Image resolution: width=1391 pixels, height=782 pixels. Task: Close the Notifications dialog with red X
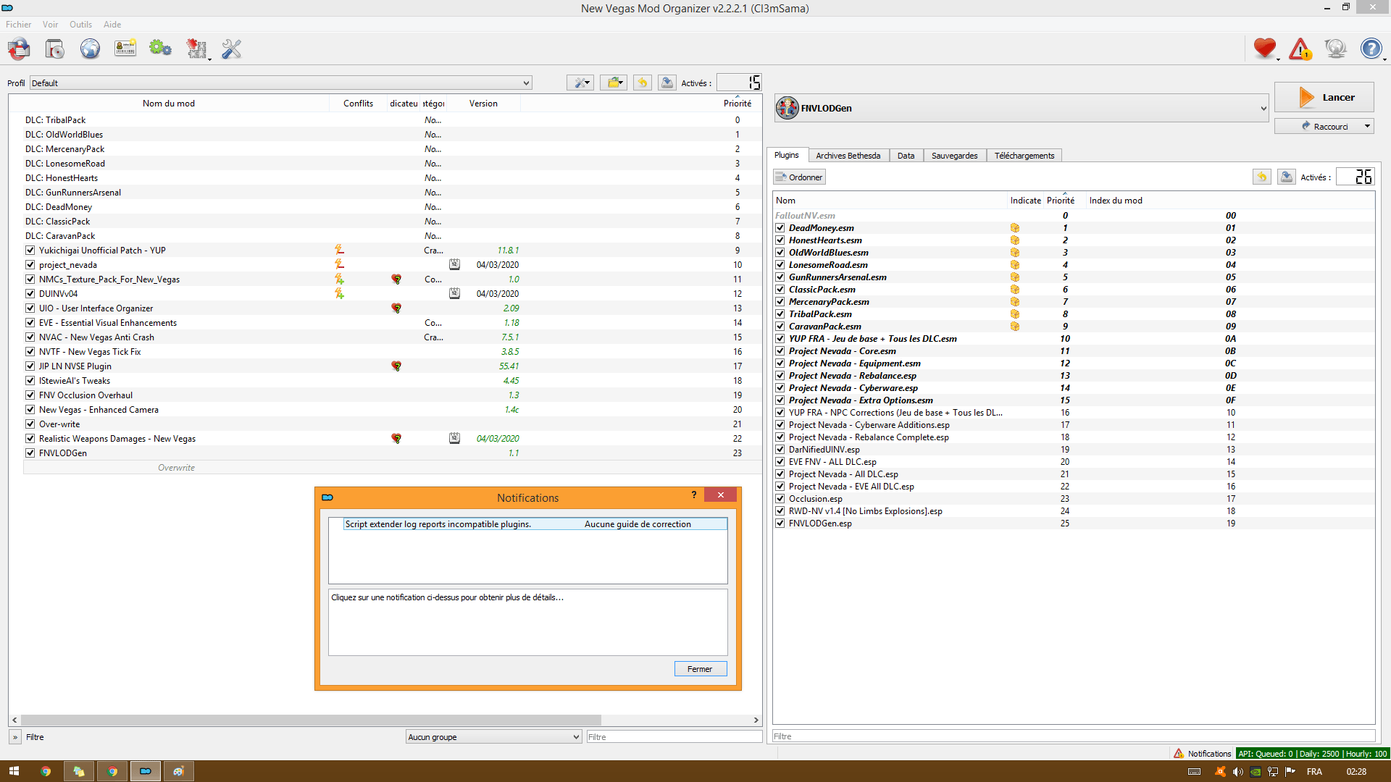coord(720,495)
